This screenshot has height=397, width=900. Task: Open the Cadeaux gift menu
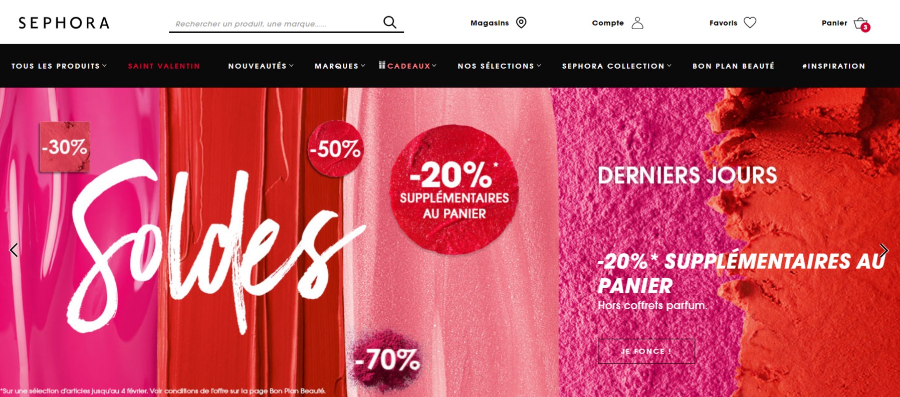[407, 66]
